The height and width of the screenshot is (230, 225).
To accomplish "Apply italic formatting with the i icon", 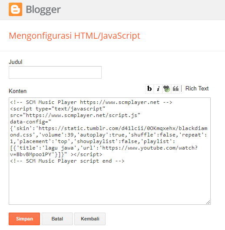I will click(x=158, y=89).
